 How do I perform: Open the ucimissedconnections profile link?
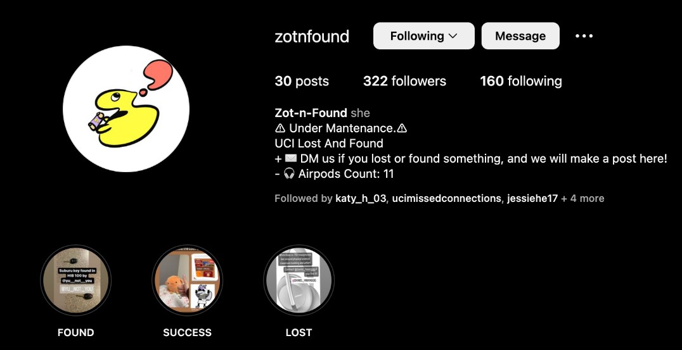click(x=446, y=199)
